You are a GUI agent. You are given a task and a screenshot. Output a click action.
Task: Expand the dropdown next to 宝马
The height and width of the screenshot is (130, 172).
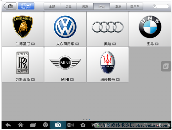(157, 44)
